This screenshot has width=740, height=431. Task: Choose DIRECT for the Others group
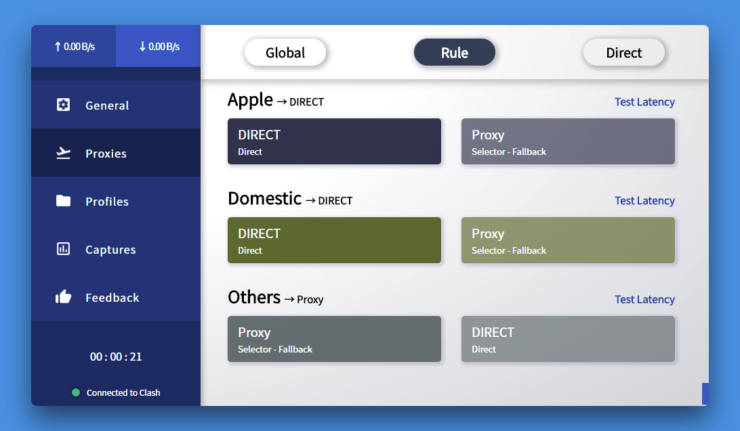click(568, 339)
